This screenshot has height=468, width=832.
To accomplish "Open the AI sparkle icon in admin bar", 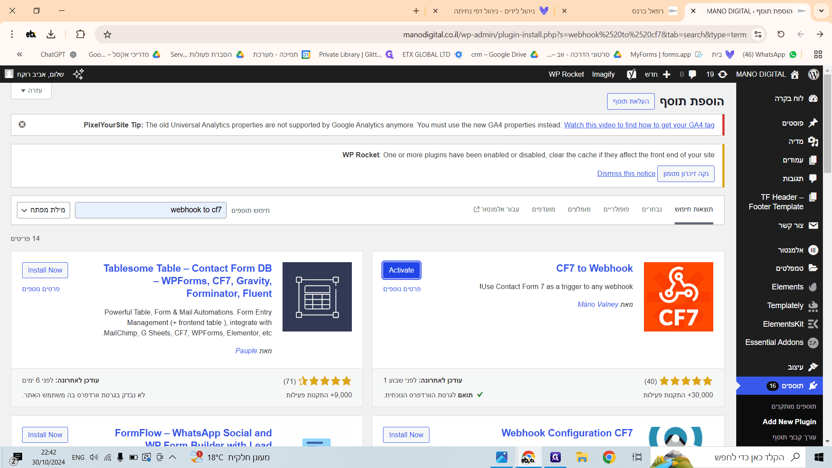I will coord(78,74).
